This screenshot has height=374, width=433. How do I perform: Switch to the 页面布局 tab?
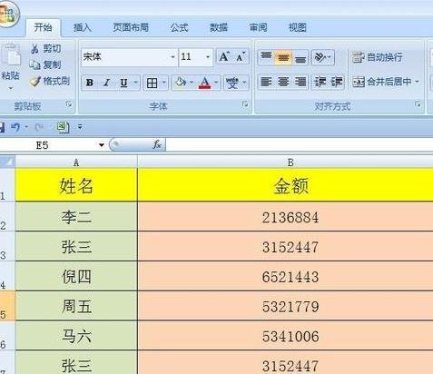(131, 27)
